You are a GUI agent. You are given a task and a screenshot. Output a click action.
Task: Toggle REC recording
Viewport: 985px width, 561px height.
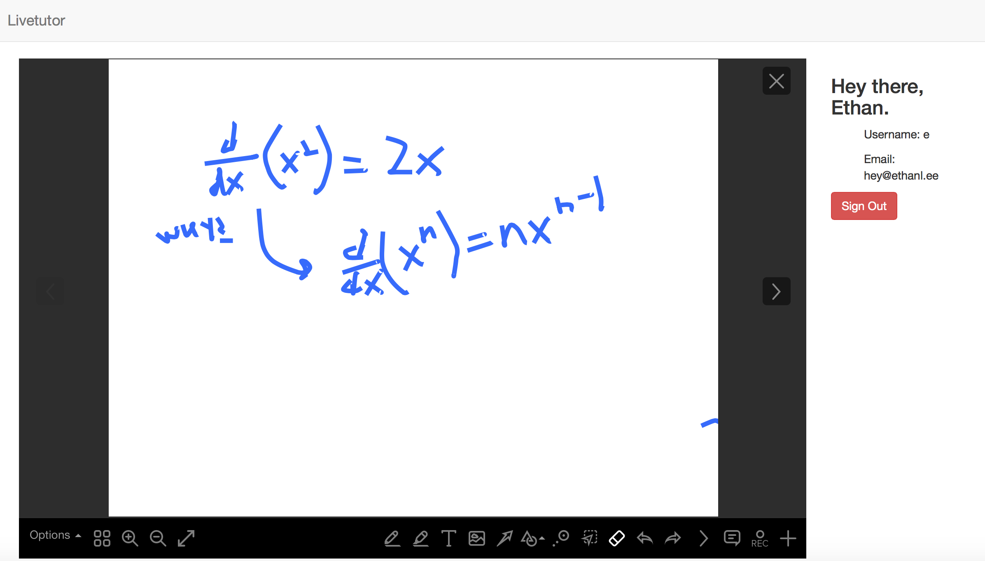pyautogui.click(x=760, y=538)
